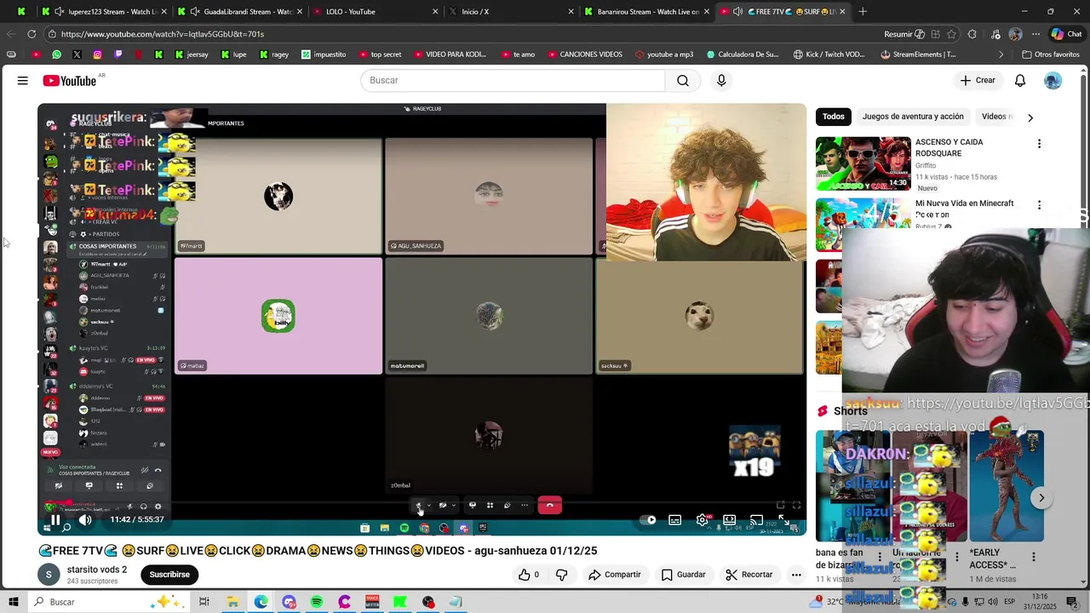Search with Windows taskbar Buscar box
This screenshot has width=1090, height=613.
[108, 602]
